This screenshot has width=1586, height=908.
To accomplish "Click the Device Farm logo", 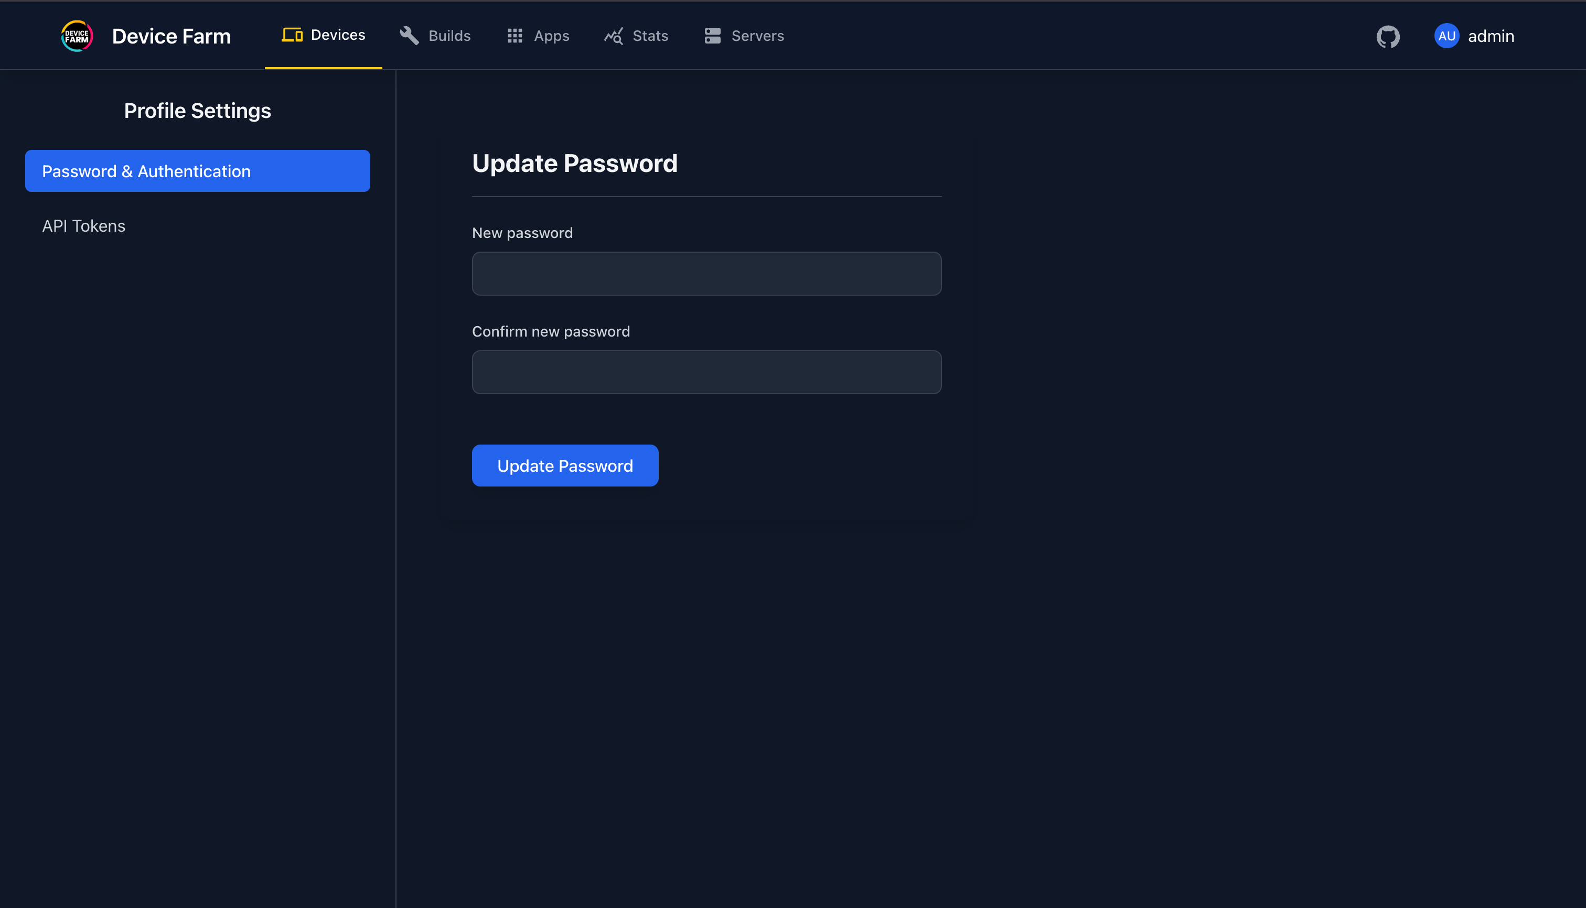I will point(76,36).
